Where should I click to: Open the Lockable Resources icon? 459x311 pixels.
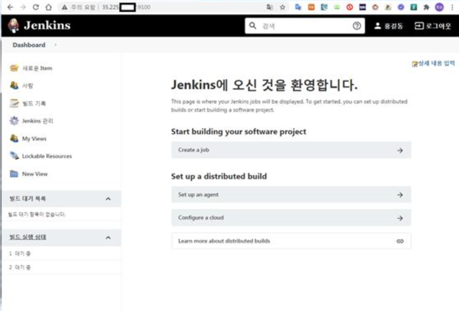[14, 156]
